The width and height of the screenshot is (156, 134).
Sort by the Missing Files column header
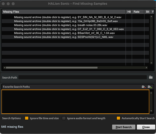point(64,12)
